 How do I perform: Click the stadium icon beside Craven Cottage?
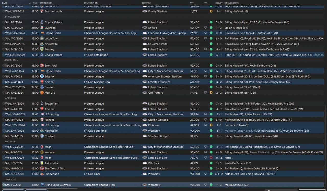coord(145,120)
